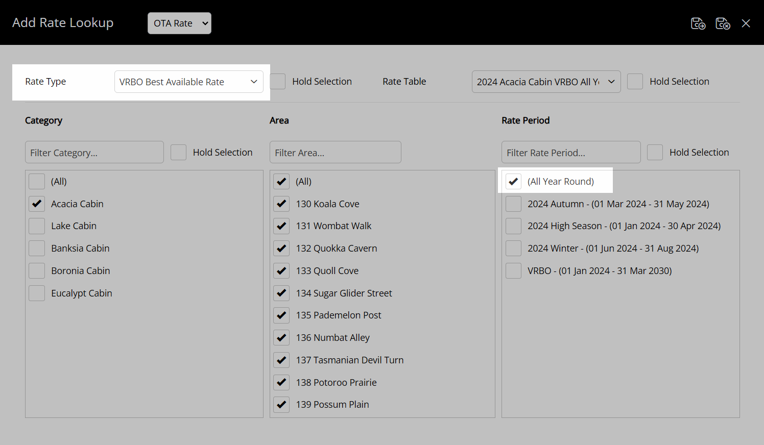Check the 2024 Autumn rate period checkbox

(513, 204)
